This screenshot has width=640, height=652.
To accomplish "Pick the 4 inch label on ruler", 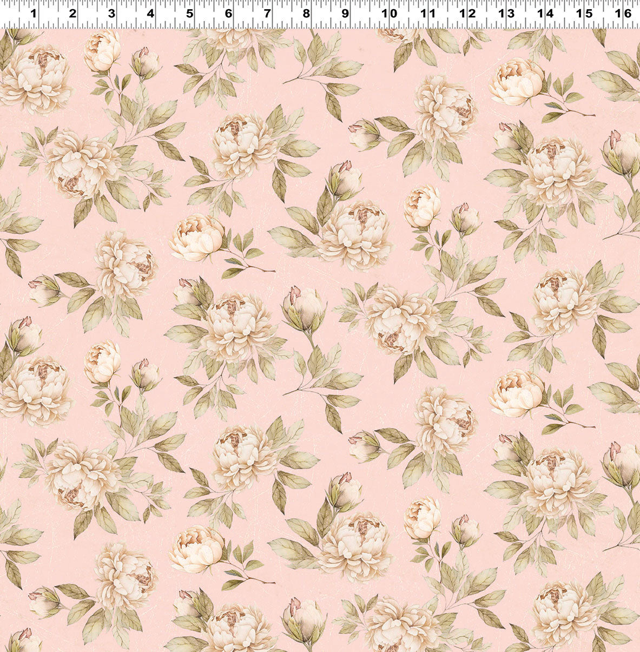I will (x=150, y=14).
